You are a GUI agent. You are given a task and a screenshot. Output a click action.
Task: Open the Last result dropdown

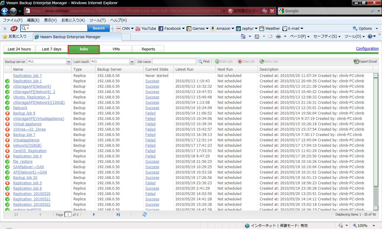132,61
